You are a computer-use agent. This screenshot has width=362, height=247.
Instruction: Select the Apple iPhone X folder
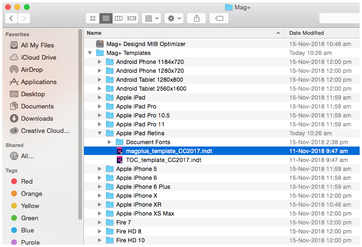tap(222, 196)
